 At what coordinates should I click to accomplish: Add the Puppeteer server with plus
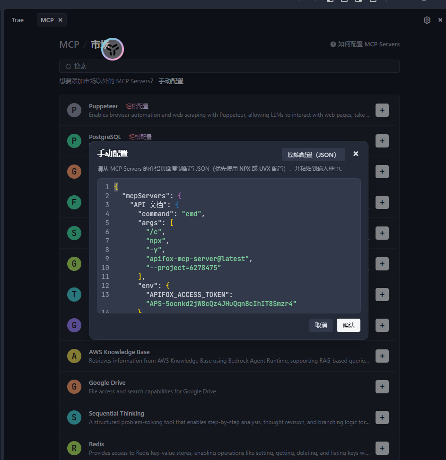click(x=382, y=110)
